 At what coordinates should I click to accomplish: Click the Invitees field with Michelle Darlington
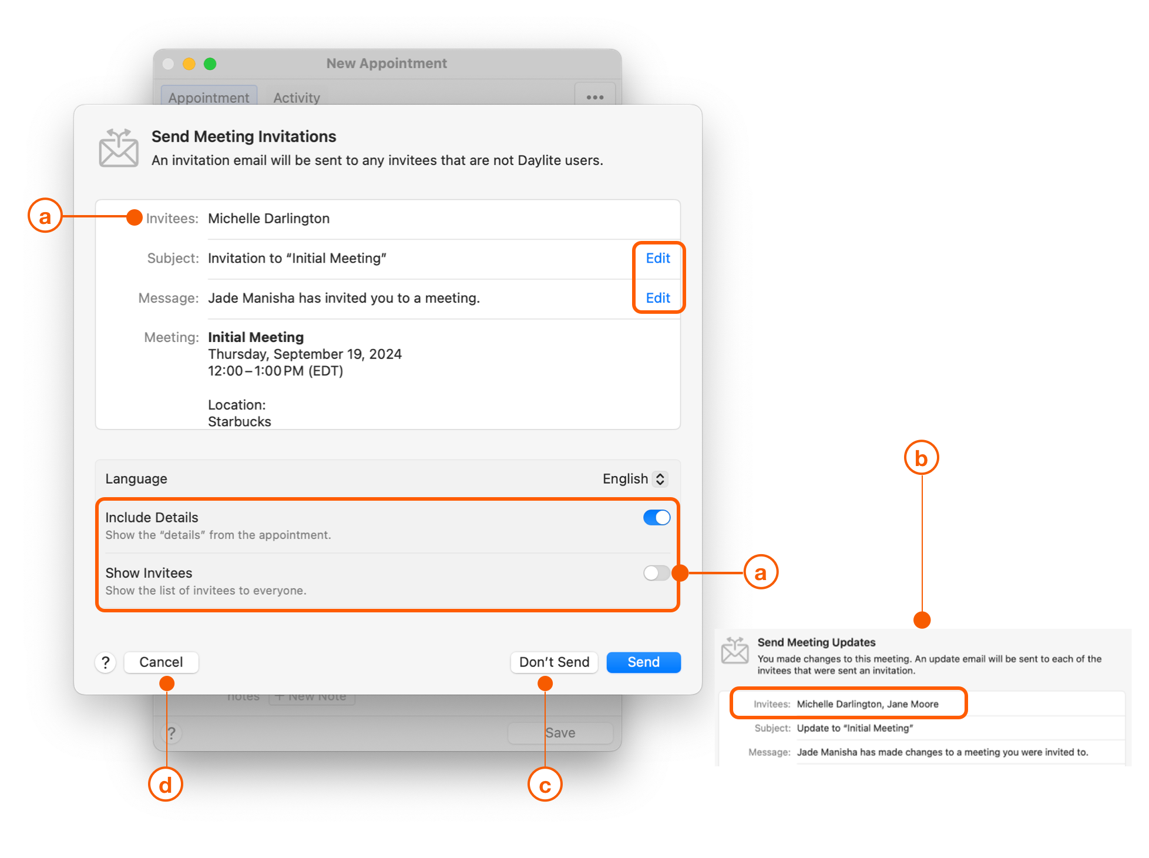268,219
